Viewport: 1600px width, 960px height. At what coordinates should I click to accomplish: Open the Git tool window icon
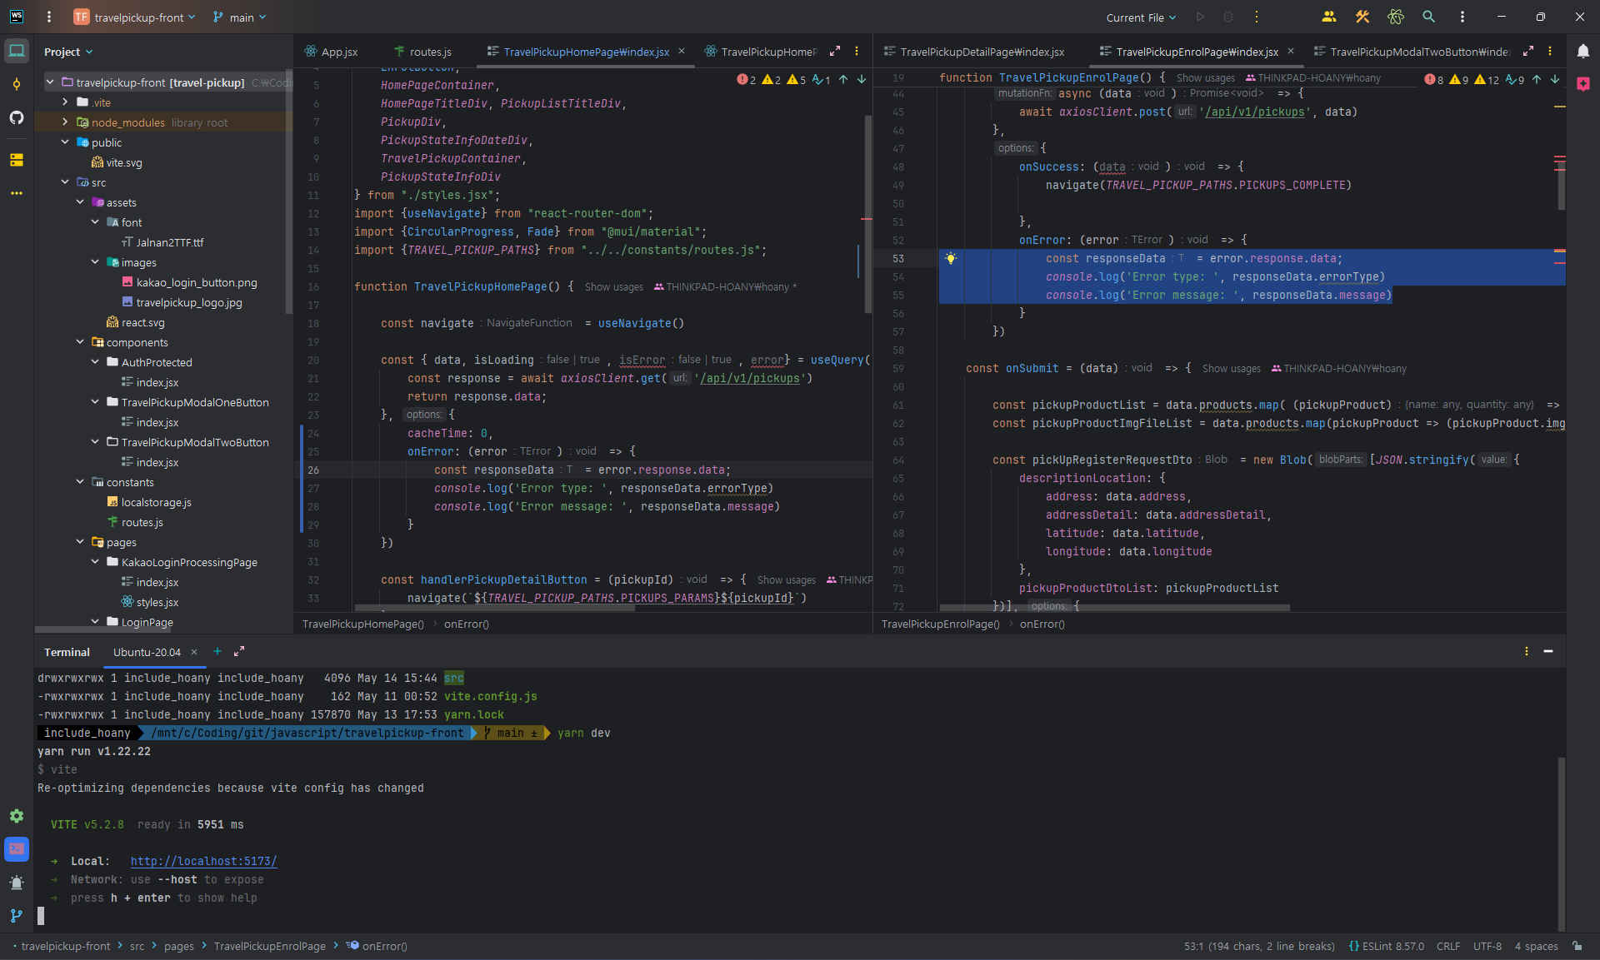pos(17,916)
